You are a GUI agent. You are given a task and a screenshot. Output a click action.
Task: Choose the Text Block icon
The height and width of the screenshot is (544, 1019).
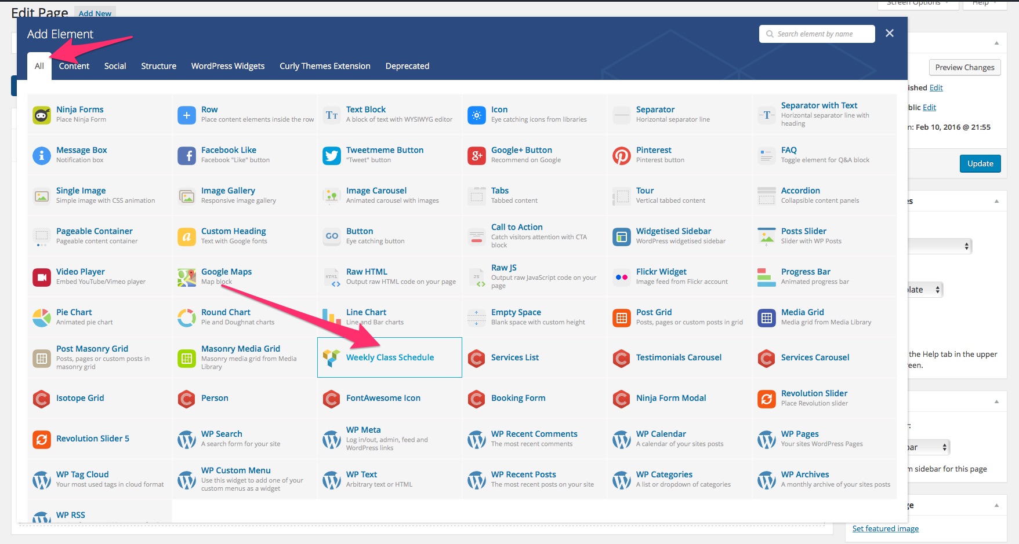pos(332,115)
